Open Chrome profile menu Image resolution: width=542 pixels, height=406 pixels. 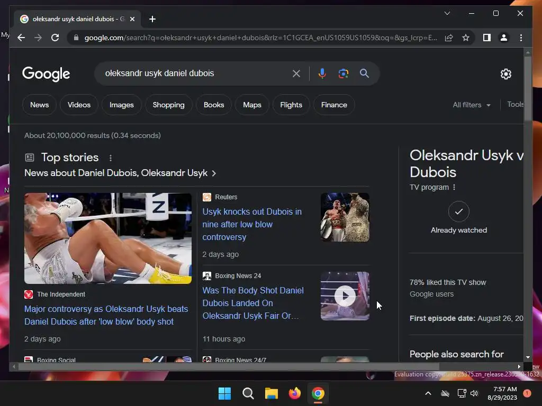pyautogui.click(x=504, y=38)
